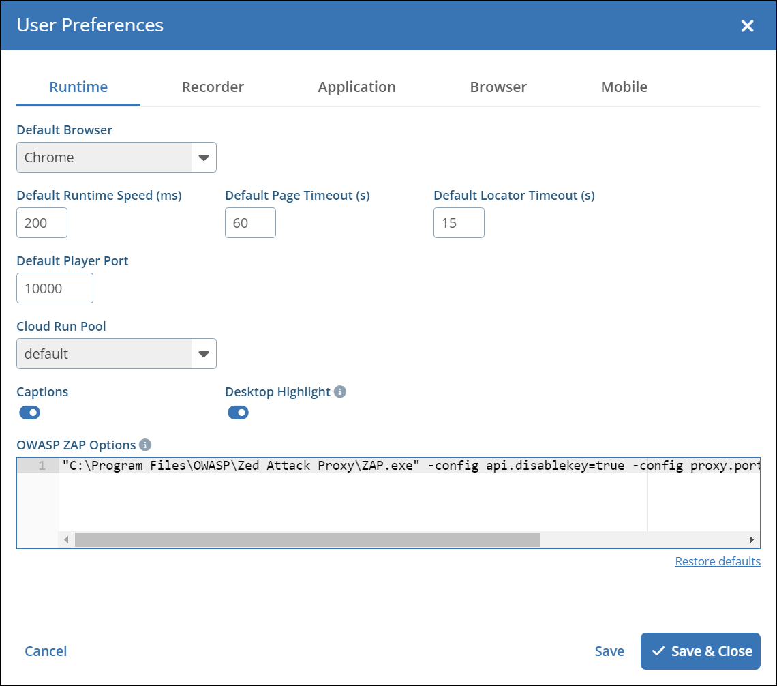
Task: Expand the Cloud Run Pool dropdown
Action: [x=117, y=354]
